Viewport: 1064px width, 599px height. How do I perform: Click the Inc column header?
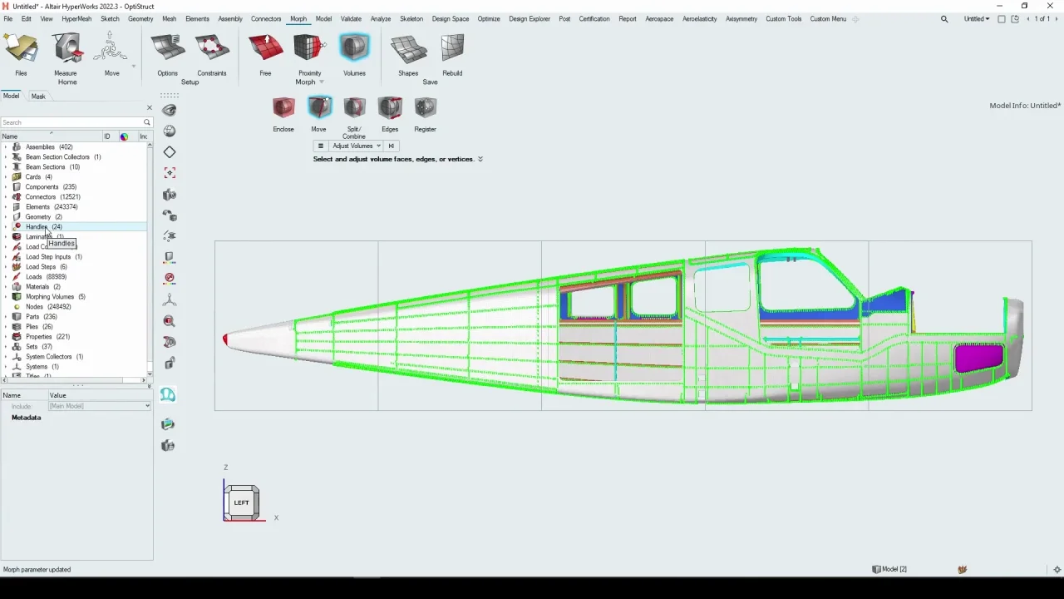pyautogui.click(x=143, y=136)
